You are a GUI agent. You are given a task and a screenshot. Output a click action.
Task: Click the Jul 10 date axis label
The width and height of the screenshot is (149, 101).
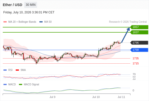click(x=96, y=97)
